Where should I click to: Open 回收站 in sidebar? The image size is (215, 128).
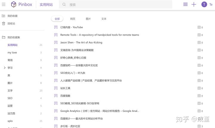click(x=11, y=24)
